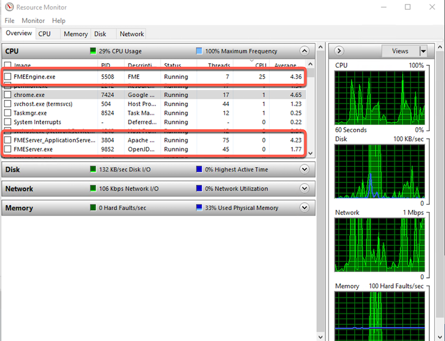Check the FMEServer.exe checkbox
Image resolution: width=445 pixels, height=341 pixels.
click(x=8, y=149)
